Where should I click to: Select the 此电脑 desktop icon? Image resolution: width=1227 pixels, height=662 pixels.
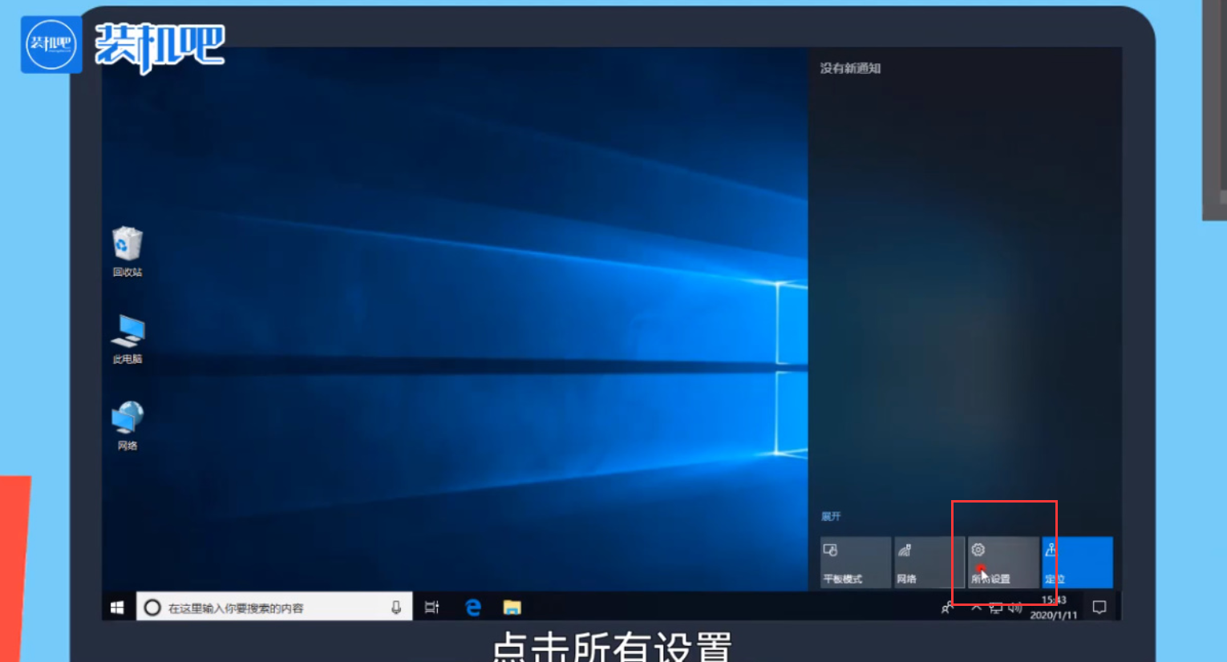pyautogui.click(x=128, y=339)
